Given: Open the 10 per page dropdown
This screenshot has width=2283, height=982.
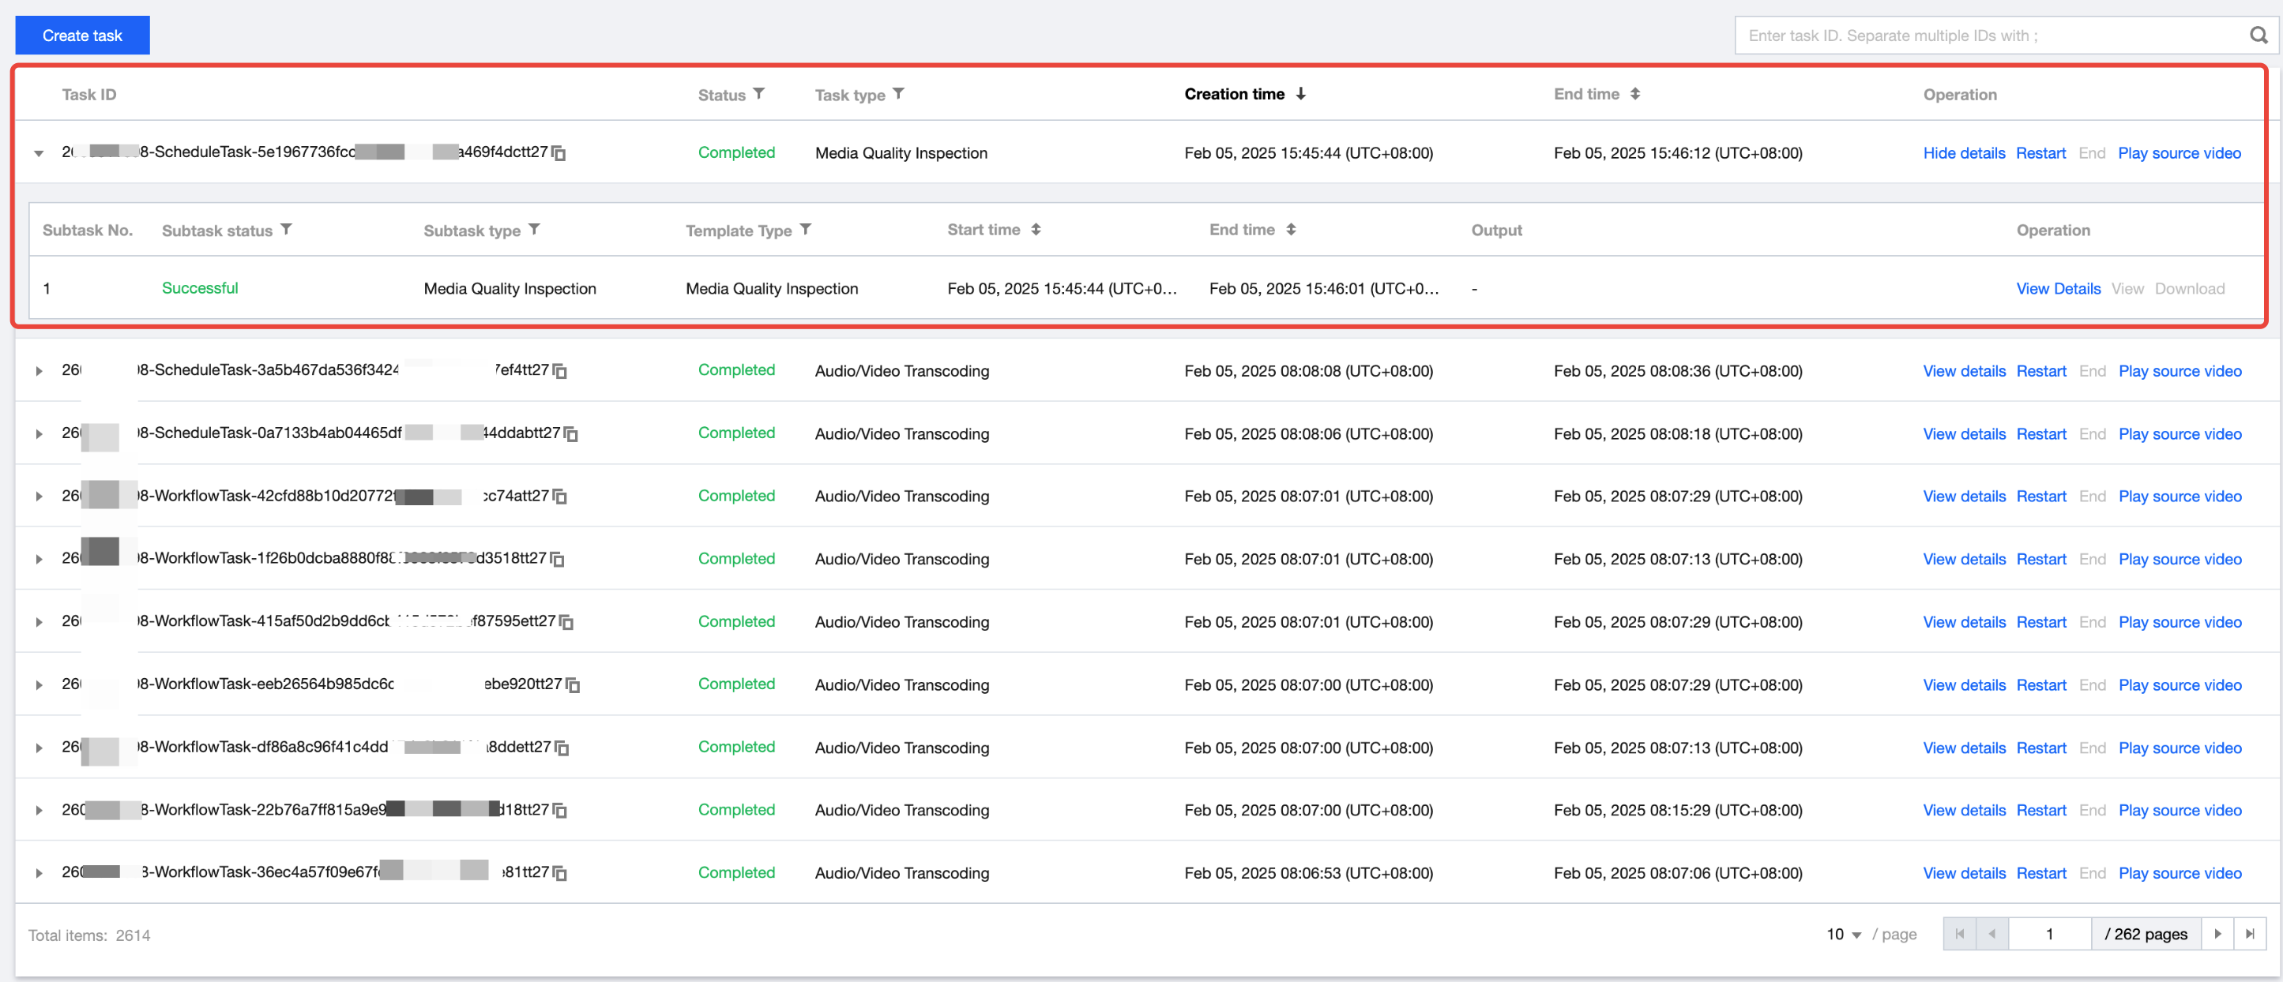Looking at the screenshot, I should coord(1844,934).
